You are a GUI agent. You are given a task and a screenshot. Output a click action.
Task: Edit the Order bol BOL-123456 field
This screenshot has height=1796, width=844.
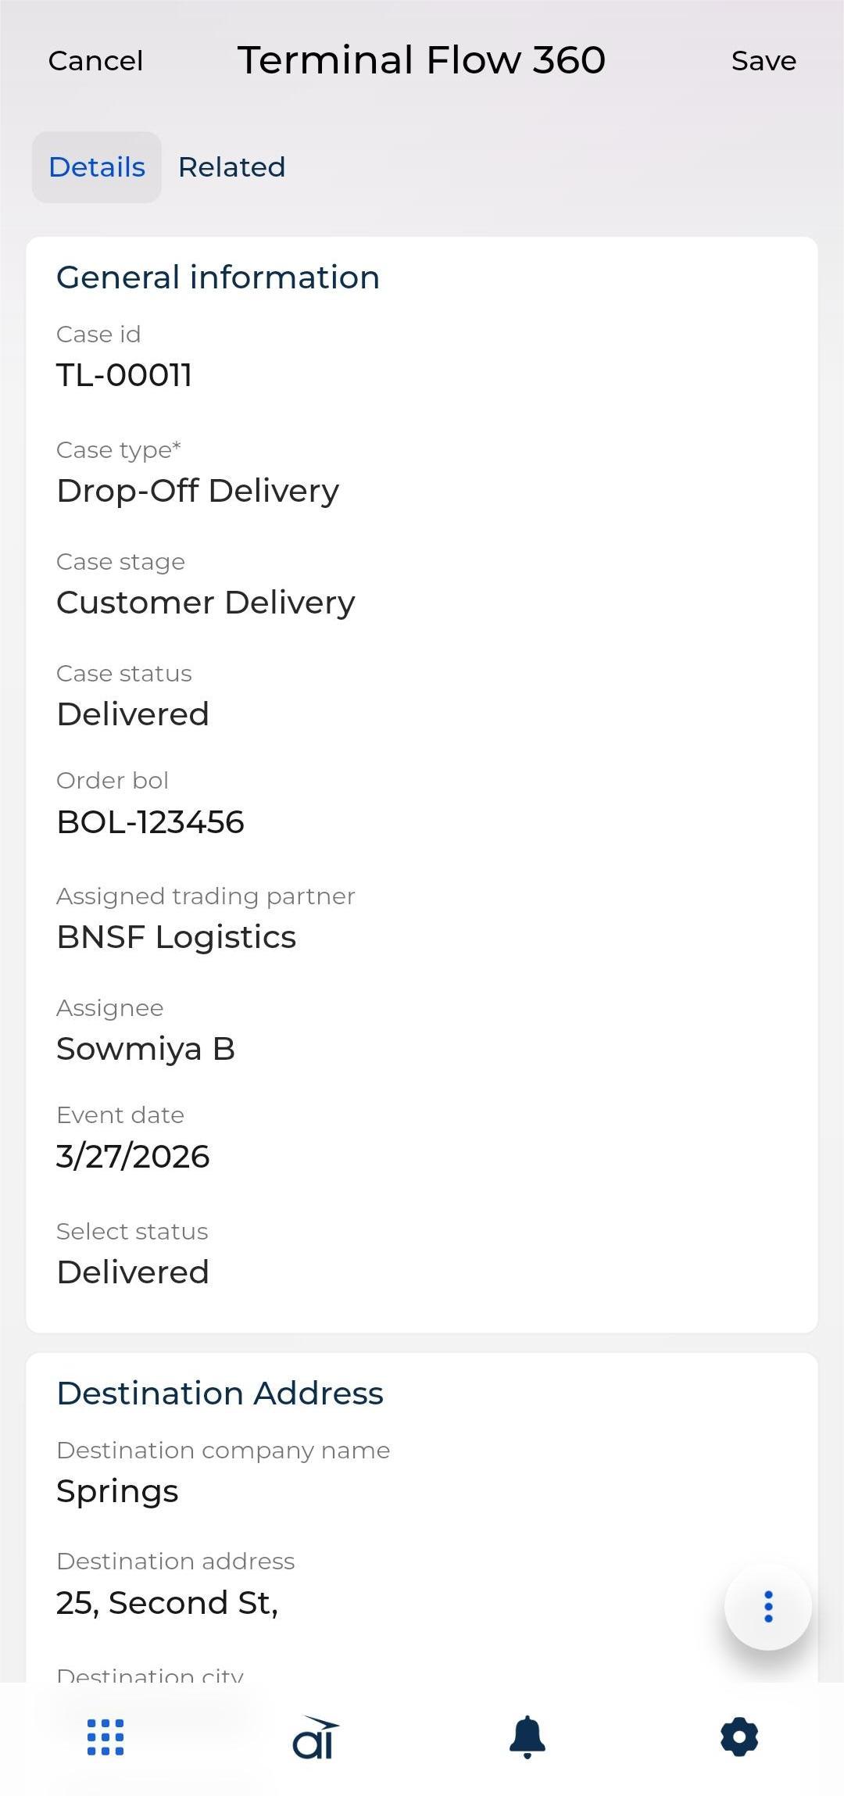(150, 822)
